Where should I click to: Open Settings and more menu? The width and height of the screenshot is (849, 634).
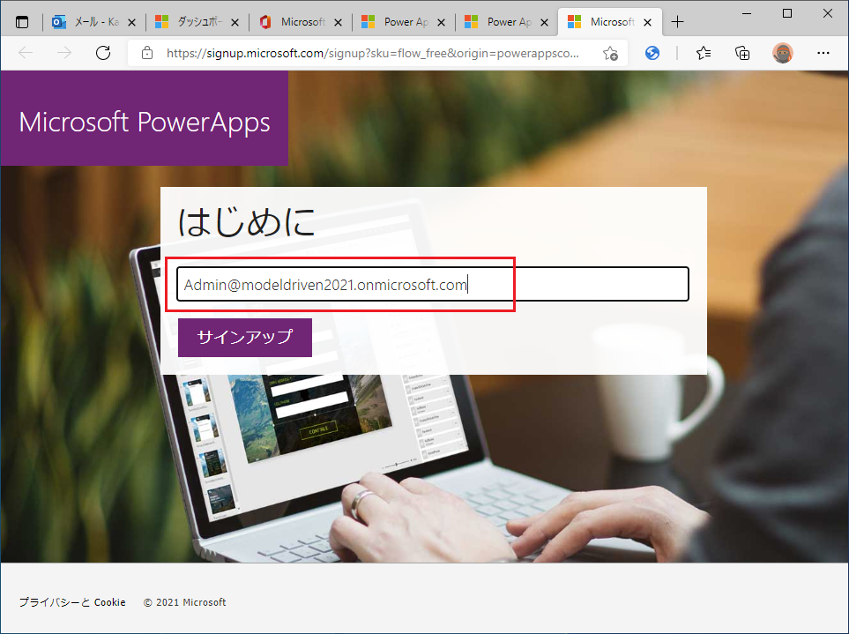click(x=823, y=53)
